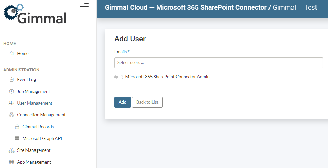Click the App Management grid icon
Image resolution: width=328 pixels, height=168 pixels.
tap(11, 162)
